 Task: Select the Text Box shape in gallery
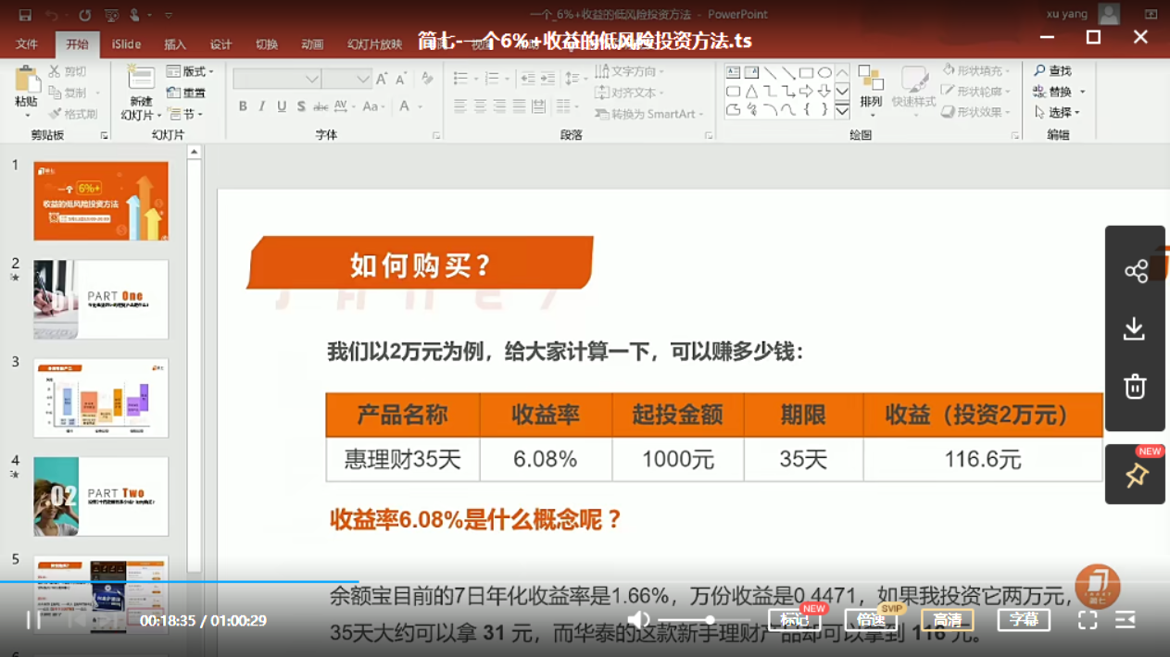coord(733,73)
